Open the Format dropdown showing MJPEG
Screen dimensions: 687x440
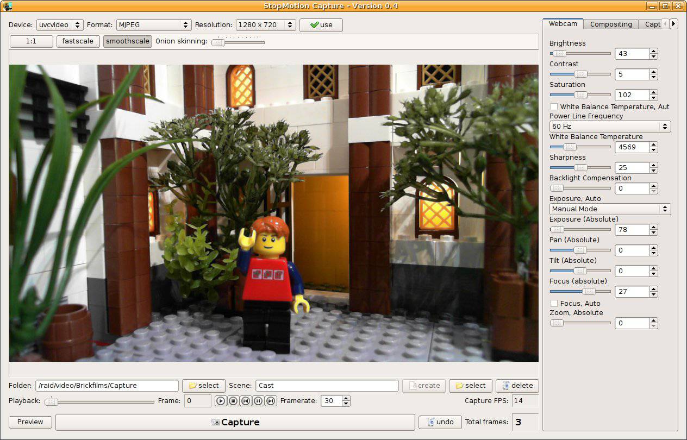(154, 25)
